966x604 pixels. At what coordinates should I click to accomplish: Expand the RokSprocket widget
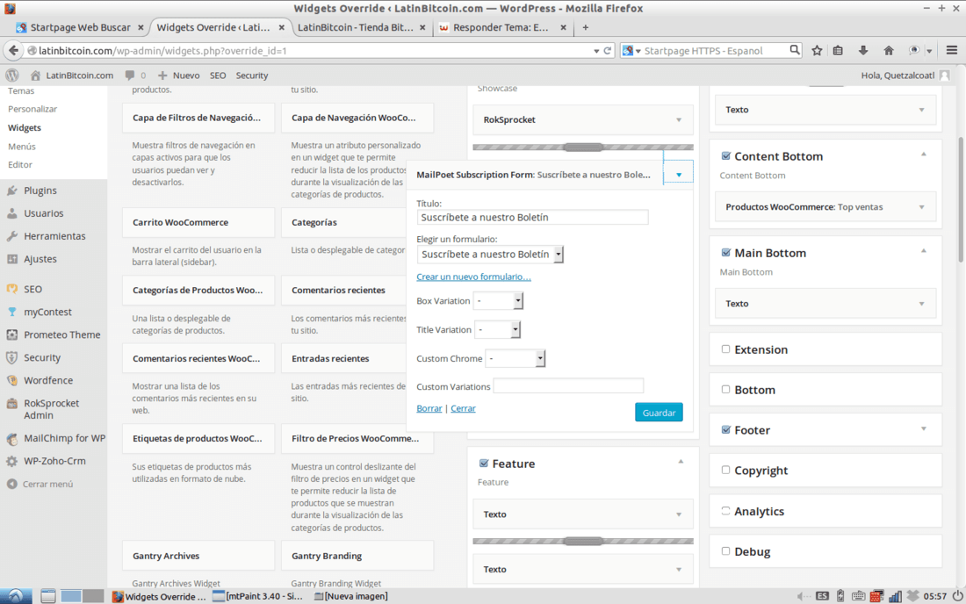(679, 120)
